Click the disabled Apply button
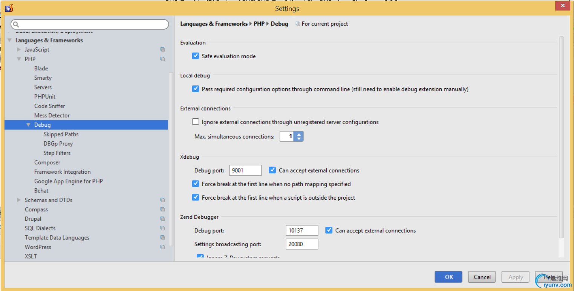Image resolution: width=574 pixels, height=291 pixels. point(516,277)
